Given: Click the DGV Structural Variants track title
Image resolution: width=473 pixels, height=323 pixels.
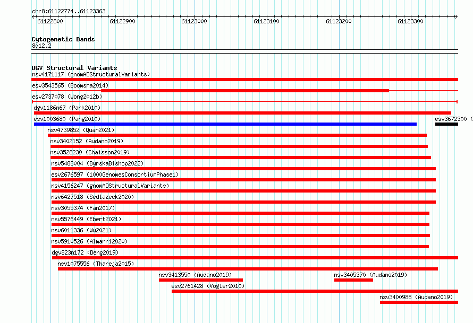Looking at the screenshot, I should [74, 68].
